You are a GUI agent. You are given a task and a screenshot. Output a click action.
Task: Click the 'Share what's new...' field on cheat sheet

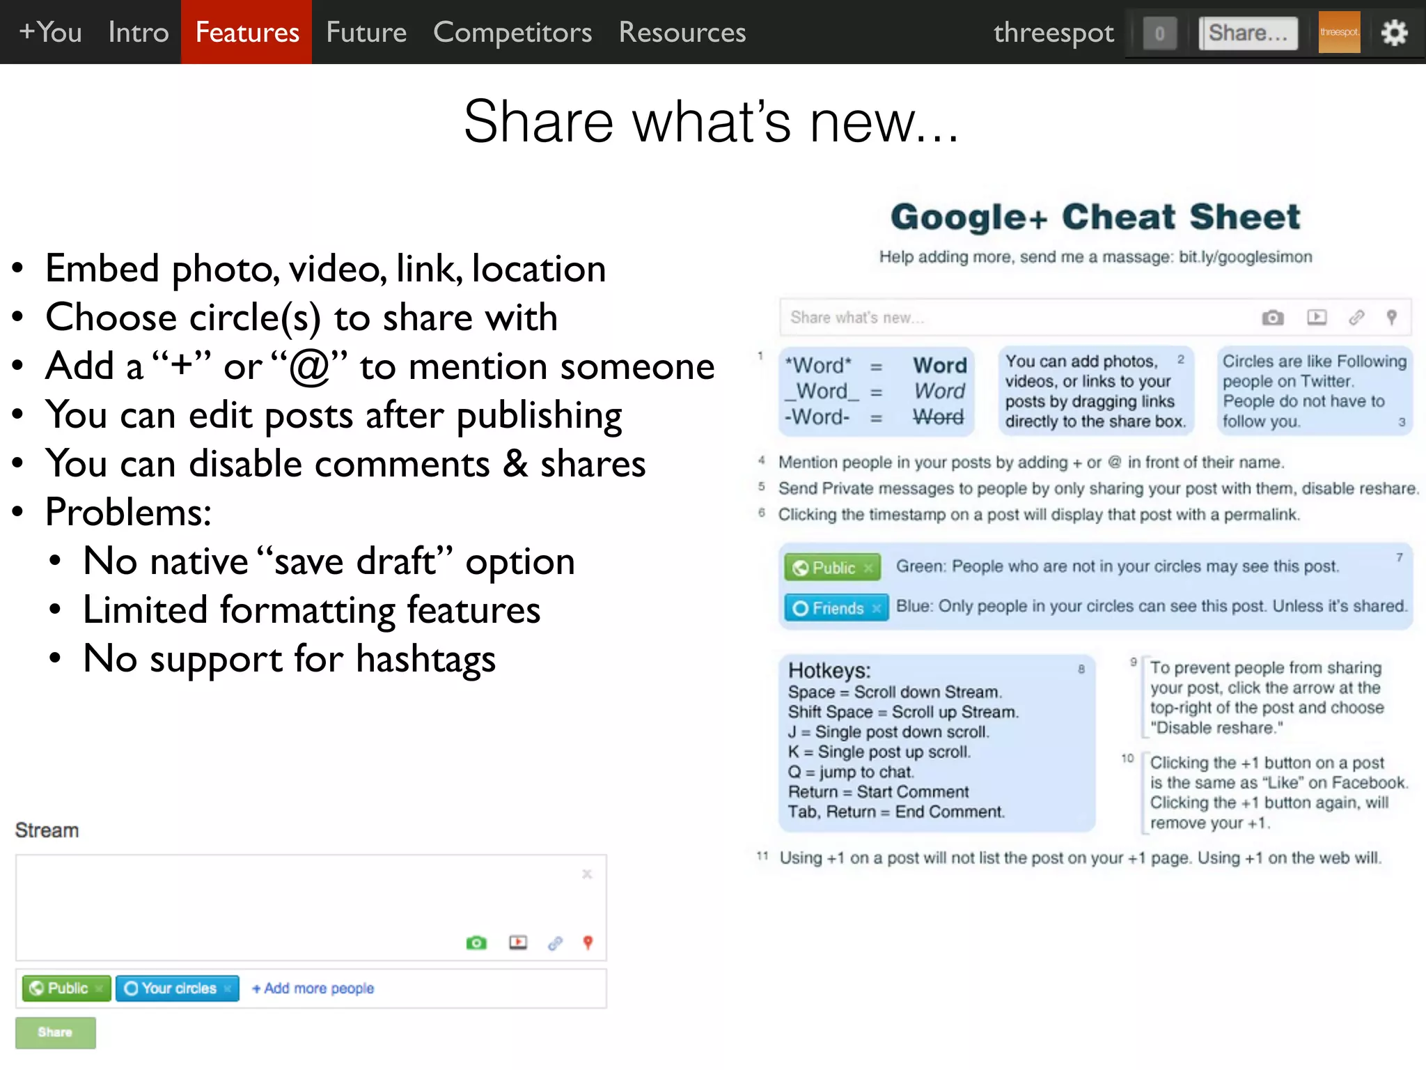tap(1095, 318)
